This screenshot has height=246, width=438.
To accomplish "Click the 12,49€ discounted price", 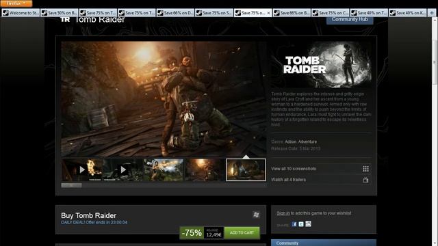I will 214,235.
